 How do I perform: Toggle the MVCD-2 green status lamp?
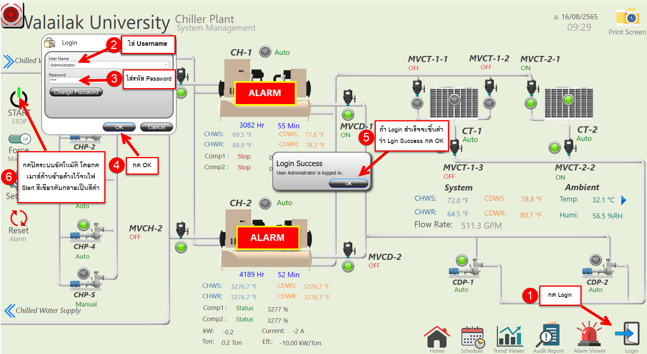pos(348,266)
